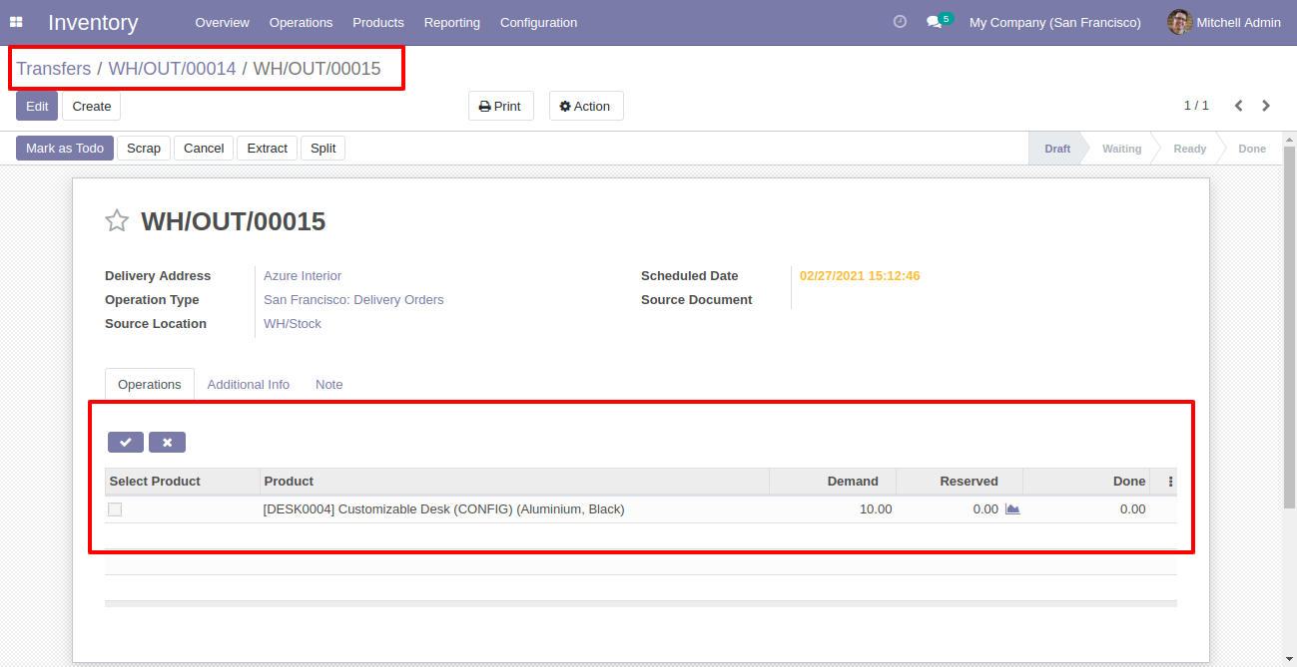This screenshot has height=667, width=1297.
Task: Select the Draft status stage
Action: tap(1057, 149)
